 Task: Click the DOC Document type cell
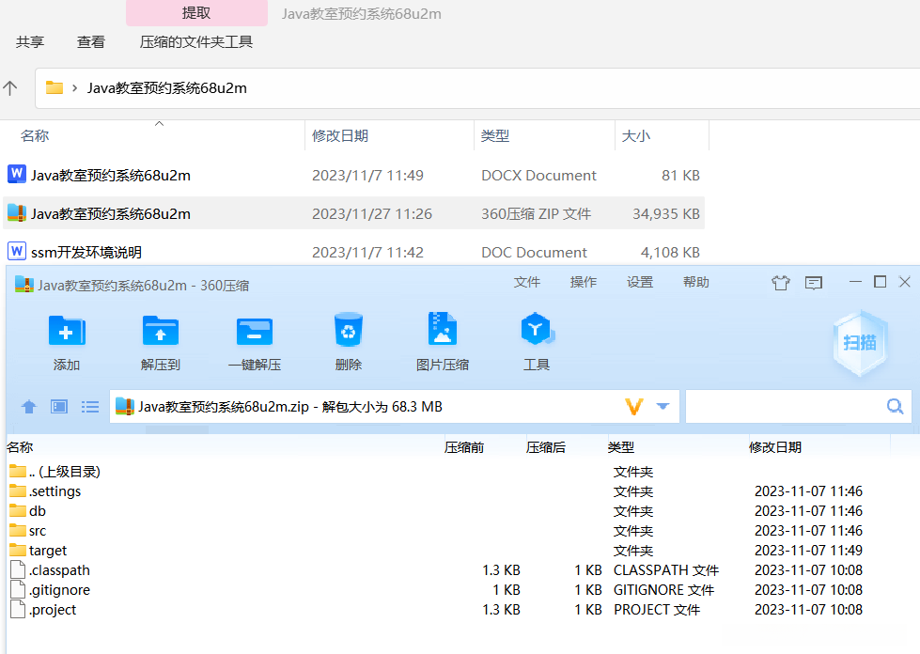tap(534, 252)
